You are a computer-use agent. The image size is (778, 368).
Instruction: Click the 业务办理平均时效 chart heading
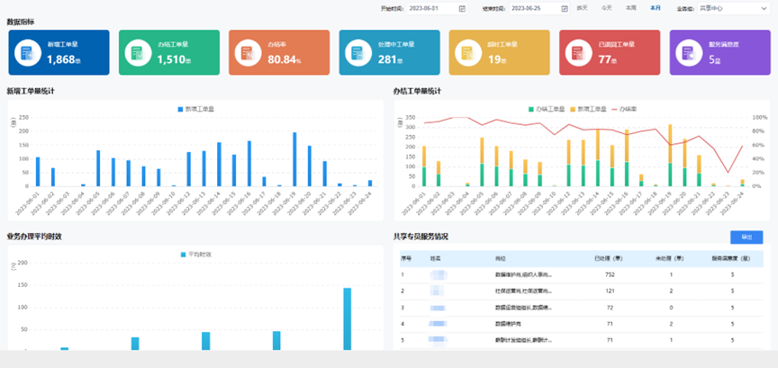(34, 237)
